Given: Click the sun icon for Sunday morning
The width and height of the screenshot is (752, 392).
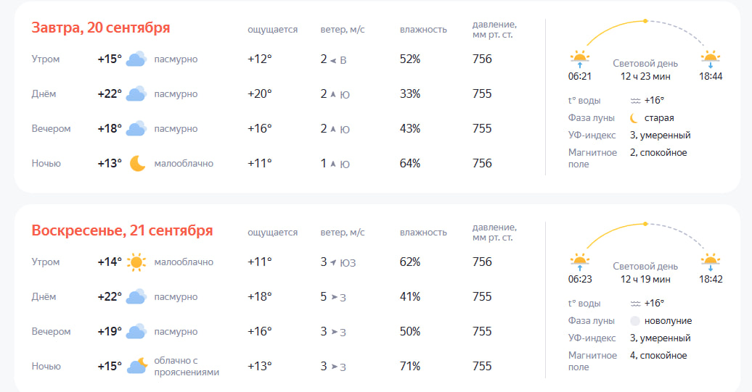Looking at the screenshot, I should pyautogui.click(x=136, y=262).
